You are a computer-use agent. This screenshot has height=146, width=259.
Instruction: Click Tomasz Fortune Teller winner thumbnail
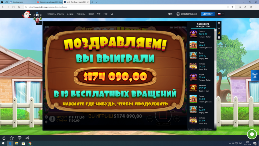tap(193, 34)
